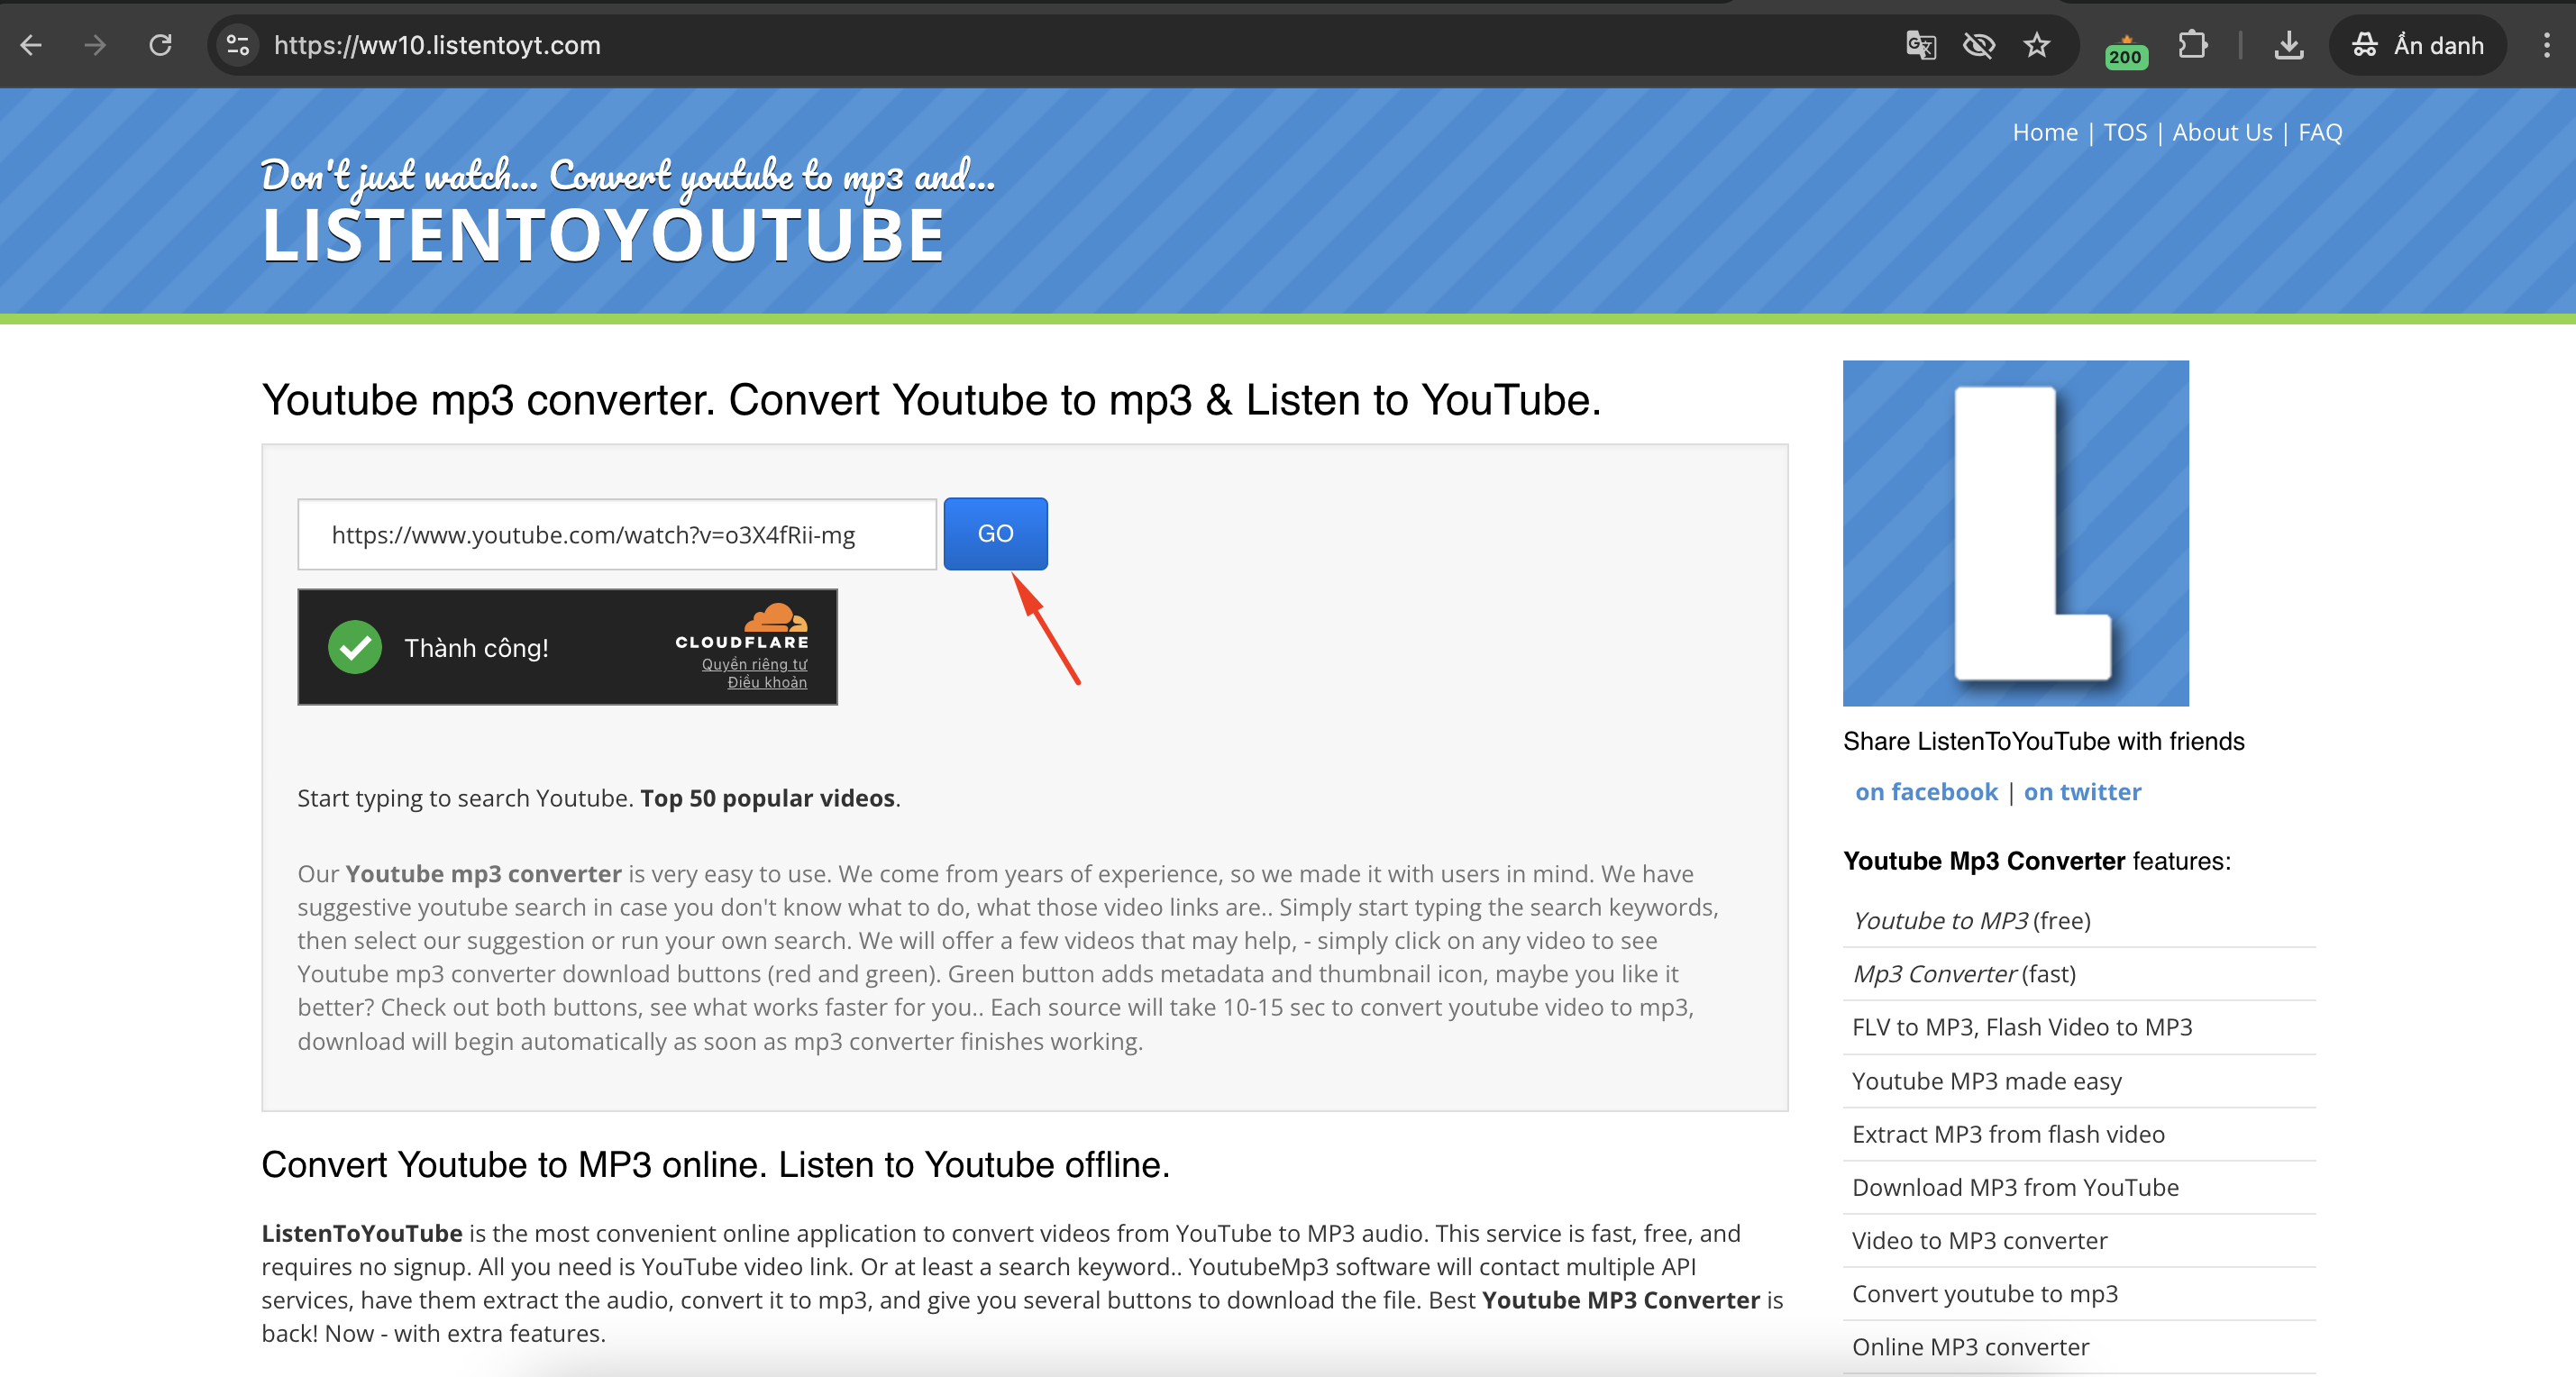Image resolution: width=2576 pixels, height=1377 pixels.
Task: Click Convert Youtube to MP3 online heading
Action: click(x=715, y=1165)
